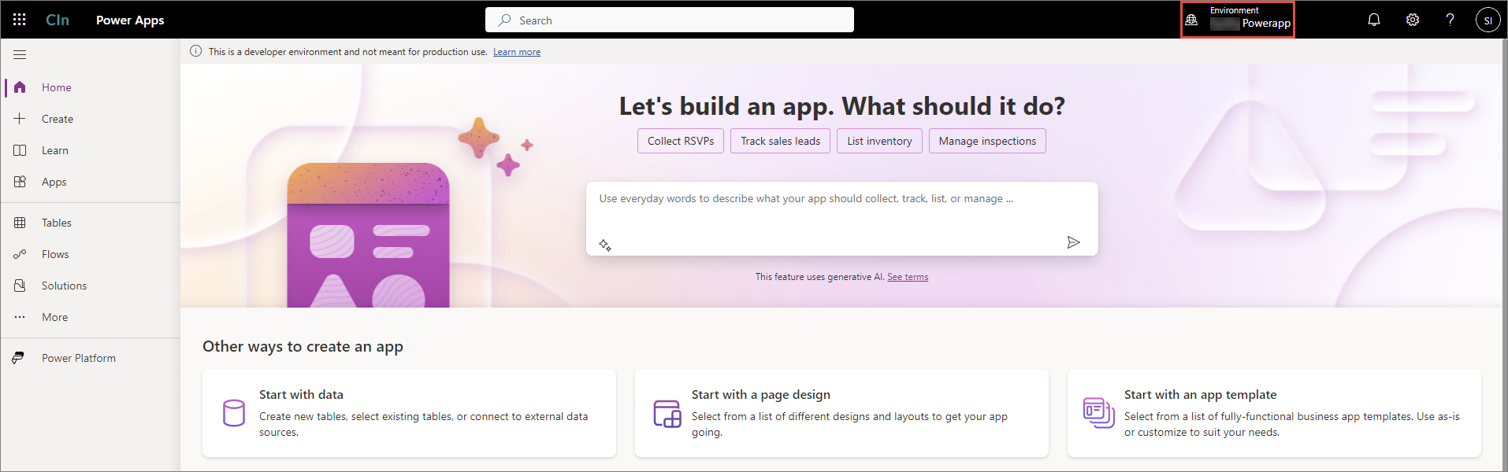
Task: Click the sparkle suggestions icon in prompt box
Action: click(x=605, y=245)
